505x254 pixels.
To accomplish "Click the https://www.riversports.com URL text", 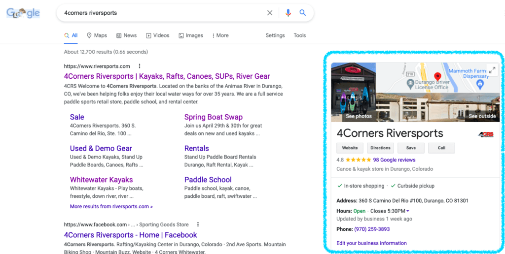I will click(97, 66).
